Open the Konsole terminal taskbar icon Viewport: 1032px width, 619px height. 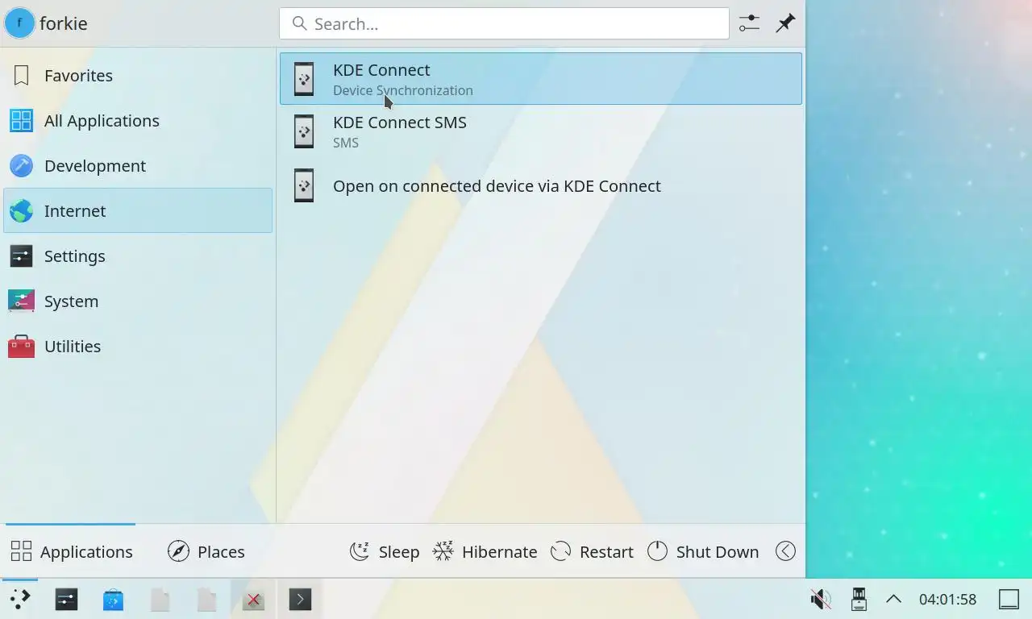(300, 599)
